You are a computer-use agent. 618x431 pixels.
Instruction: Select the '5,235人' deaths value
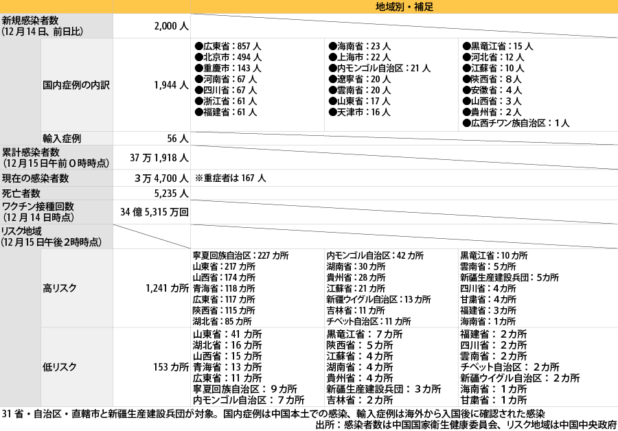click(x=172, y=194)
